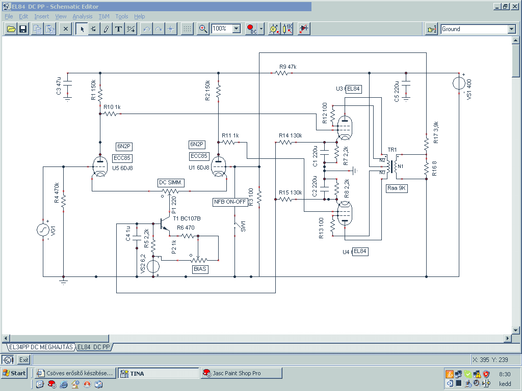The image size is (522, 391).
Task: Click the horizontal scrollbar right arrow
Action: [507, 339]
